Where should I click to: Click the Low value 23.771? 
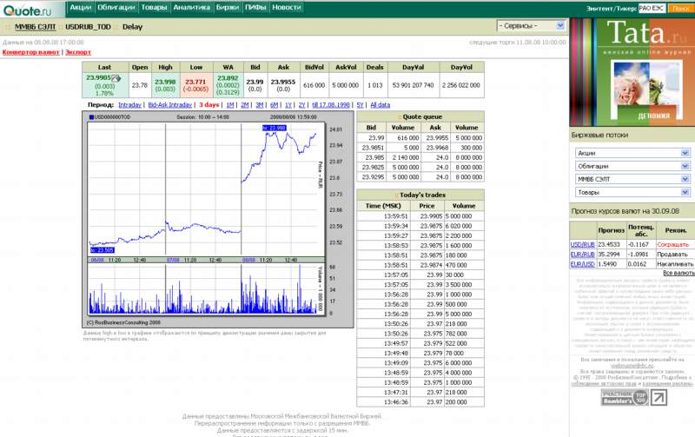click(x=195, y=82)
